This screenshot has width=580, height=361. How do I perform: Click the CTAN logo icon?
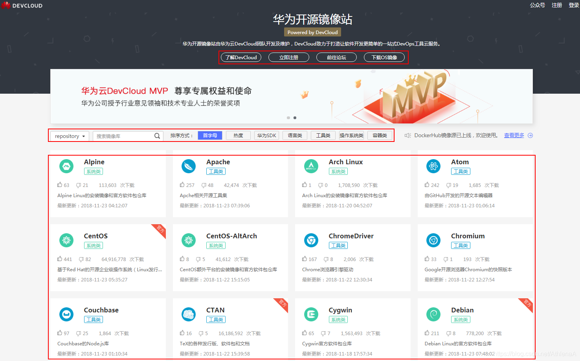click(189, 314)
